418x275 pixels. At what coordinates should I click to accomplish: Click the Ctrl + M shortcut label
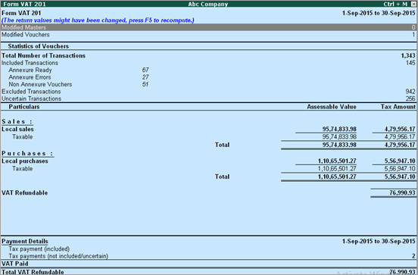coord(395,4)
